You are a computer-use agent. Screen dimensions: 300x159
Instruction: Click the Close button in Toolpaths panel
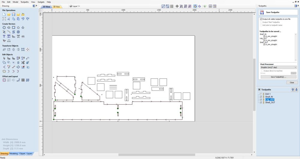[x=292, y=82]
